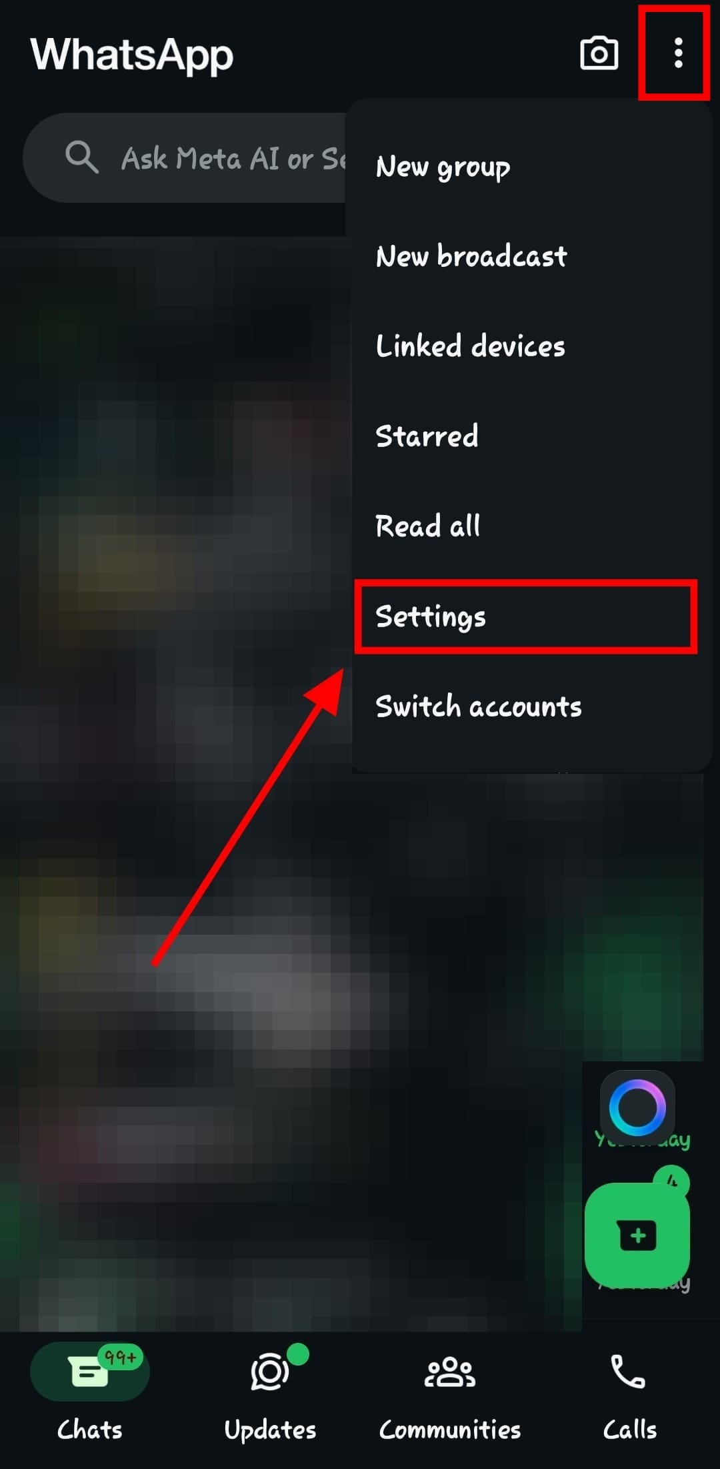Tap the 99+ unread badge on Chats
Screen dimensions: 720x1469
121,1357
